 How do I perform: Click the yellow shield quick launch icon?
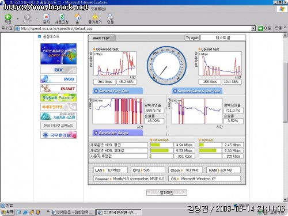coord(38,213)
